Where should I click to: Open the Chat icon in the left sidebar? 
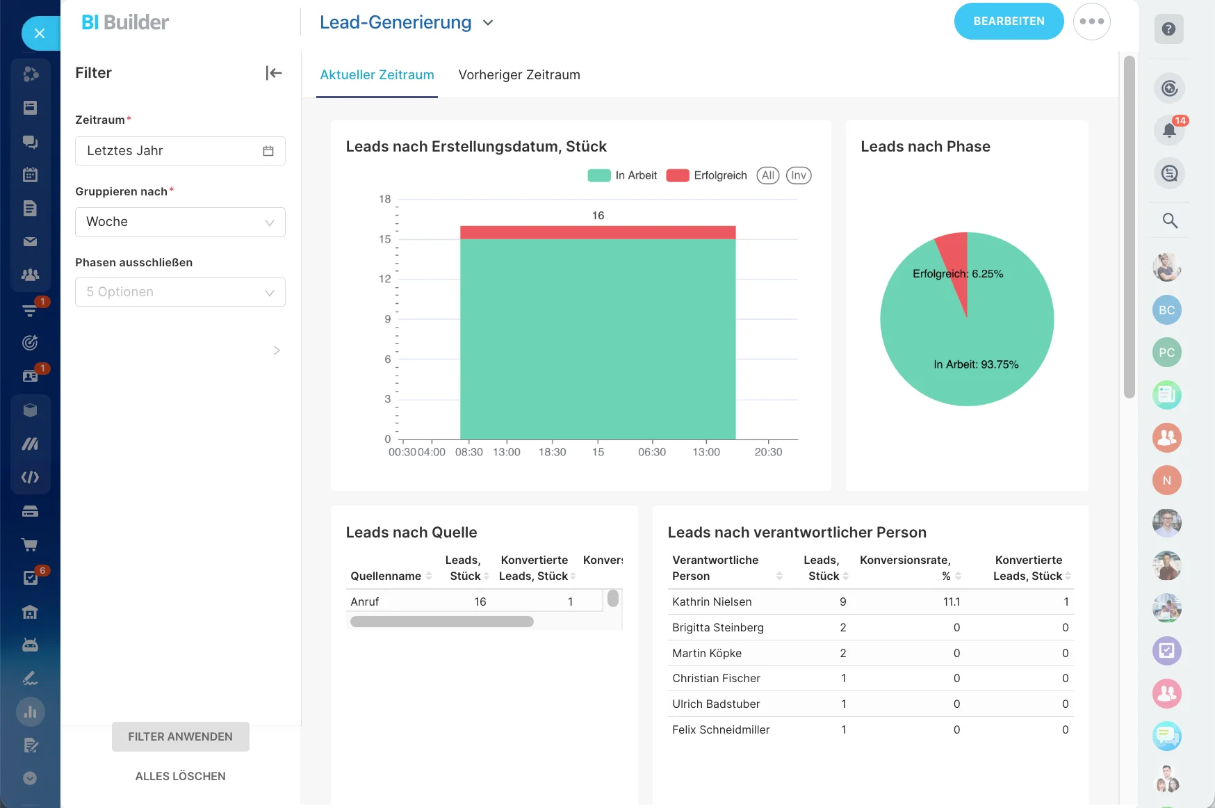click(x=31, y=142)
